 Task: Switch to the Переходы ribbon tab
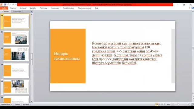(x=44, y=8)
